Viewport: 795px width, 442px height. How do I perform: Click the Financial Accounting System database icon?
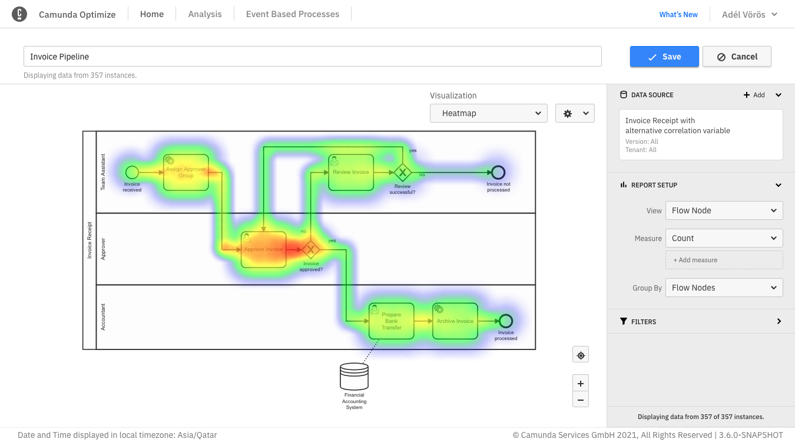[354, 377]
